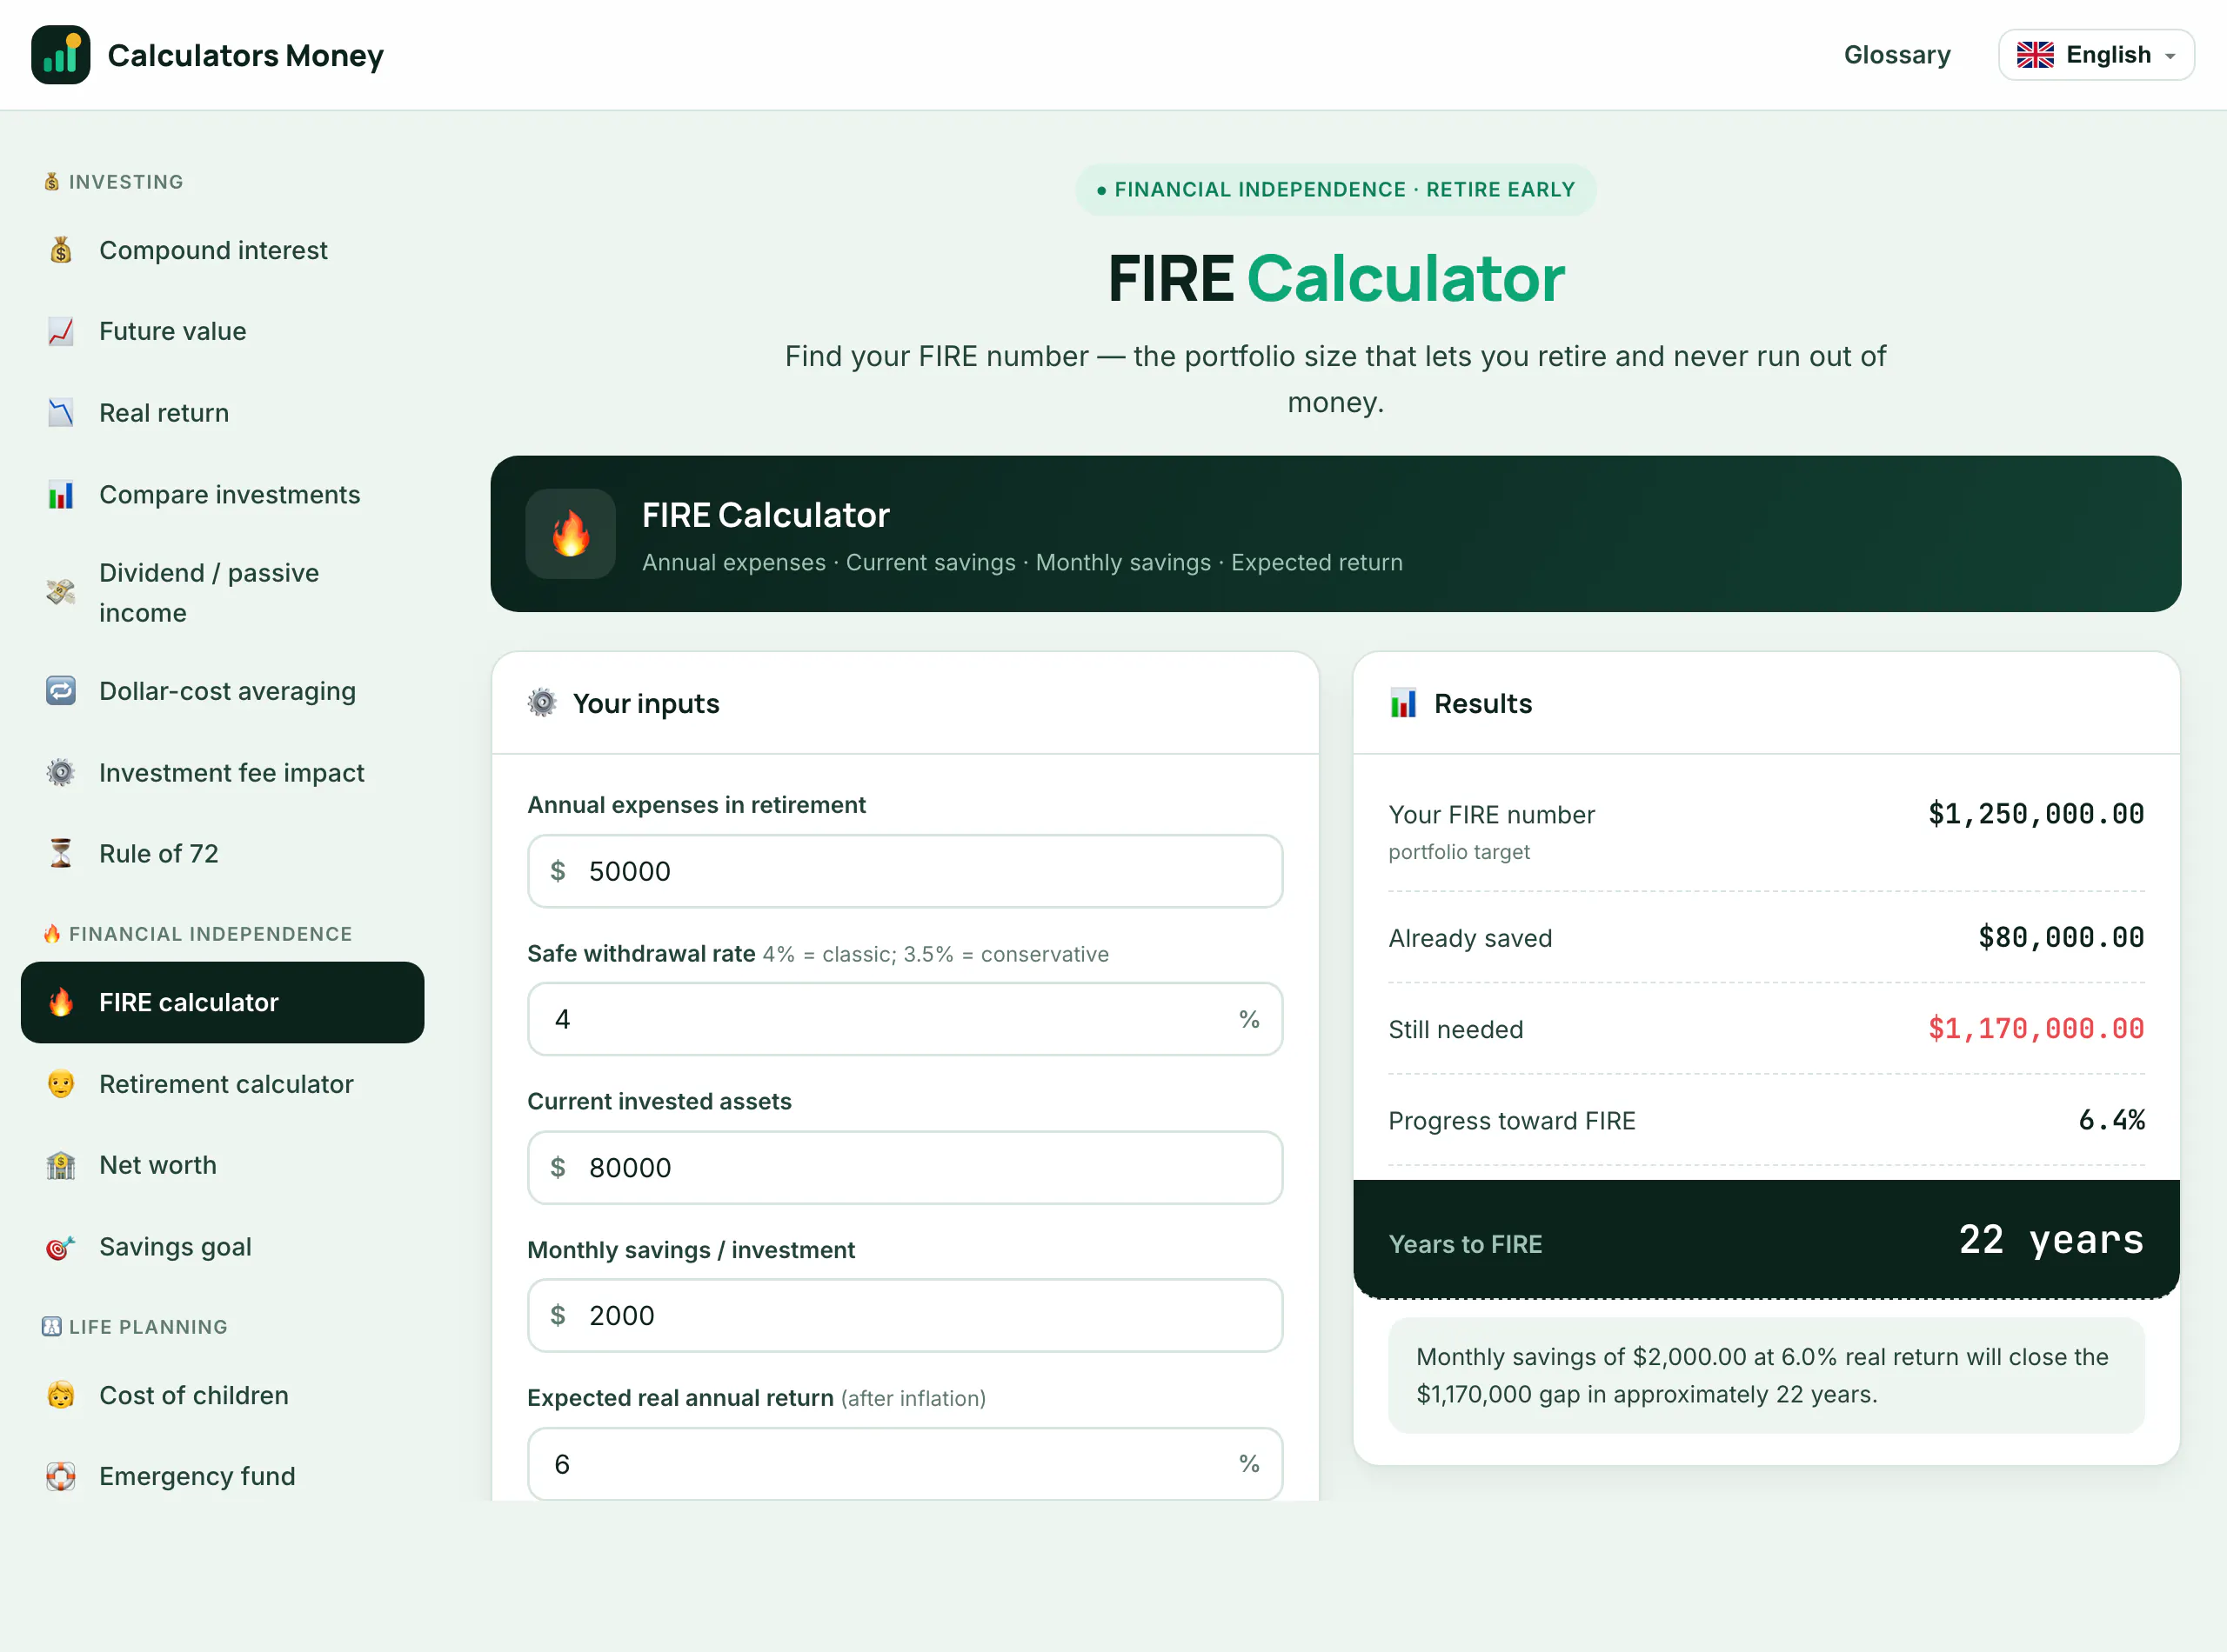This screenshot has width=2227, height=1652.
Task: Click the Rule of 72 hourglass icon
Action: (61, 854)
